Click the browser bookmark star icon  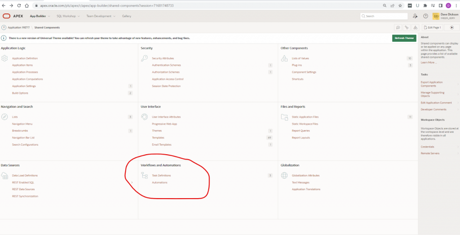click(400, 5)
